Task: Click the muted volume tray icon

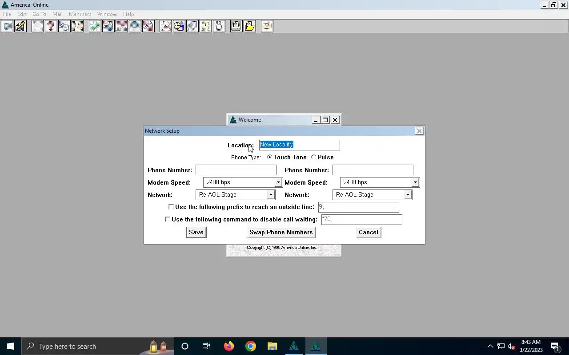Action: coord(511,347)
